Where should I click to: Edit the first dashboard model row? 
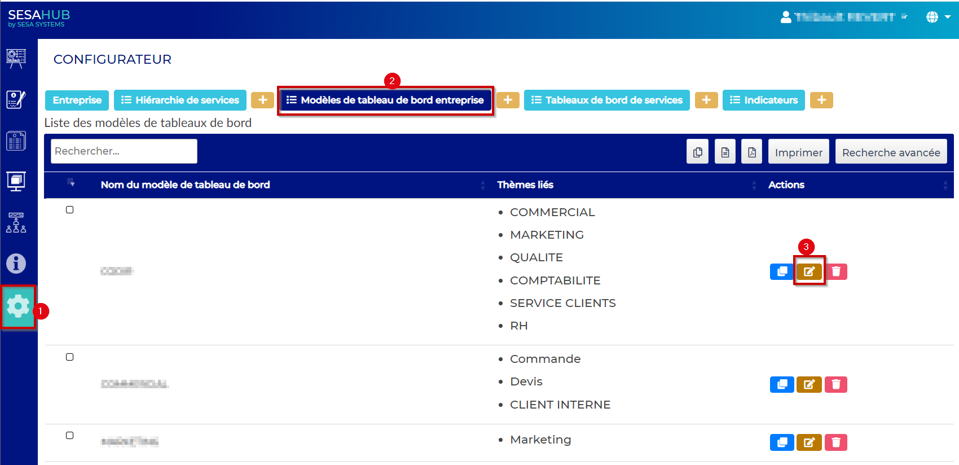[x=809, y=271]
